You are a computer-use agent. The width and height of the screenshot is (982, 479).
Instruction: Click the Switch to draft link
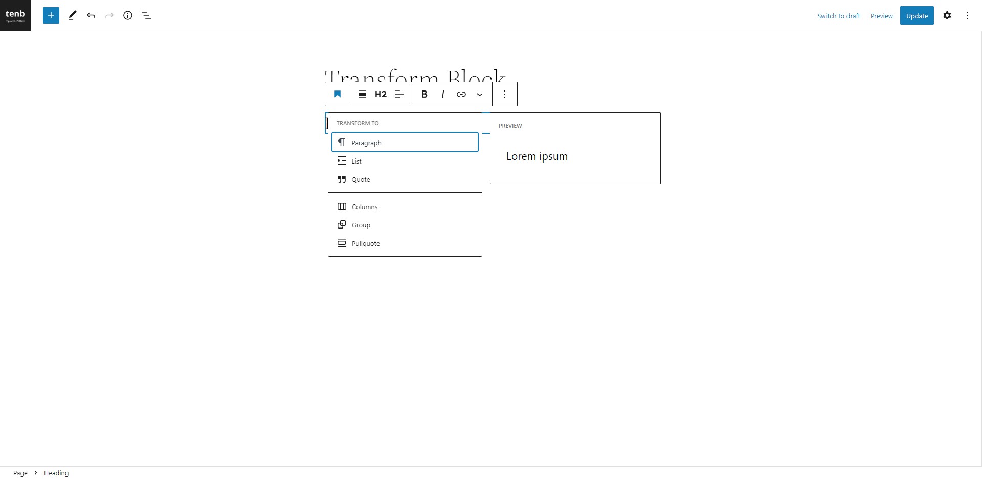[838, 16]
